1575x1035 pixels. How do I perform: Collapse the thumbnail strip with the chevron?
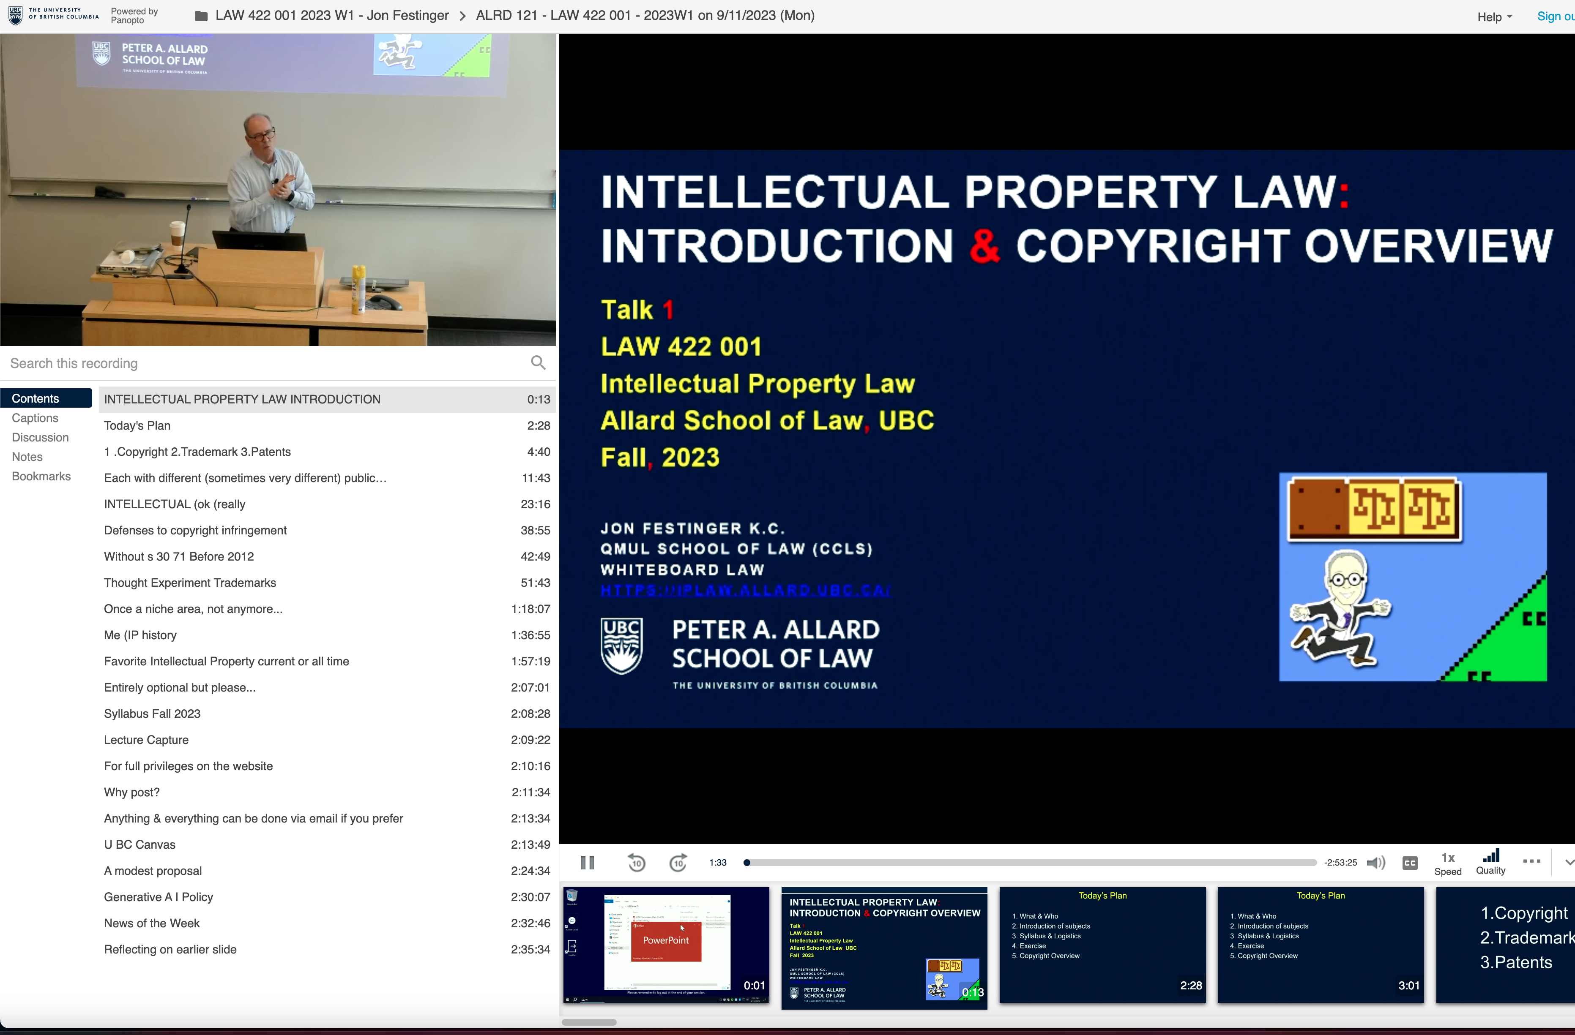(1568, 862)
